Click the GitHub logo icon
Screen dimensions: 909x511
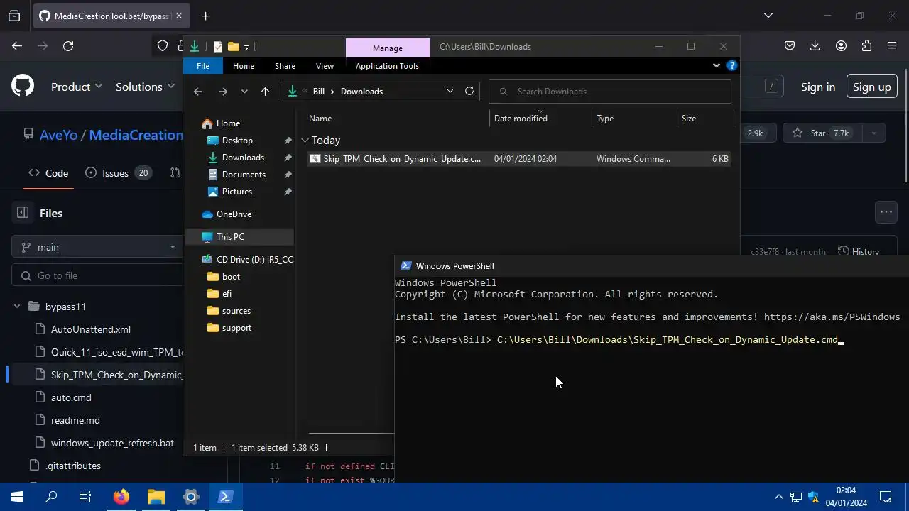point(23,87)
